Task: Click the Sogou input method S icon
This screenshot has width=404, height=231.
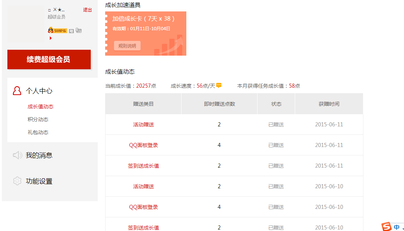Action: tap(386, 227)
